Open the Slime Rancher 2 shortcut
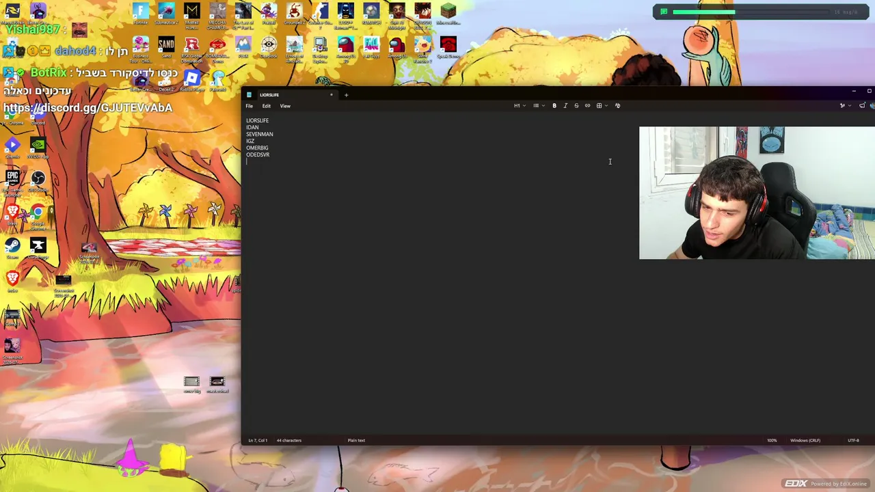 (x=422, y=49)
